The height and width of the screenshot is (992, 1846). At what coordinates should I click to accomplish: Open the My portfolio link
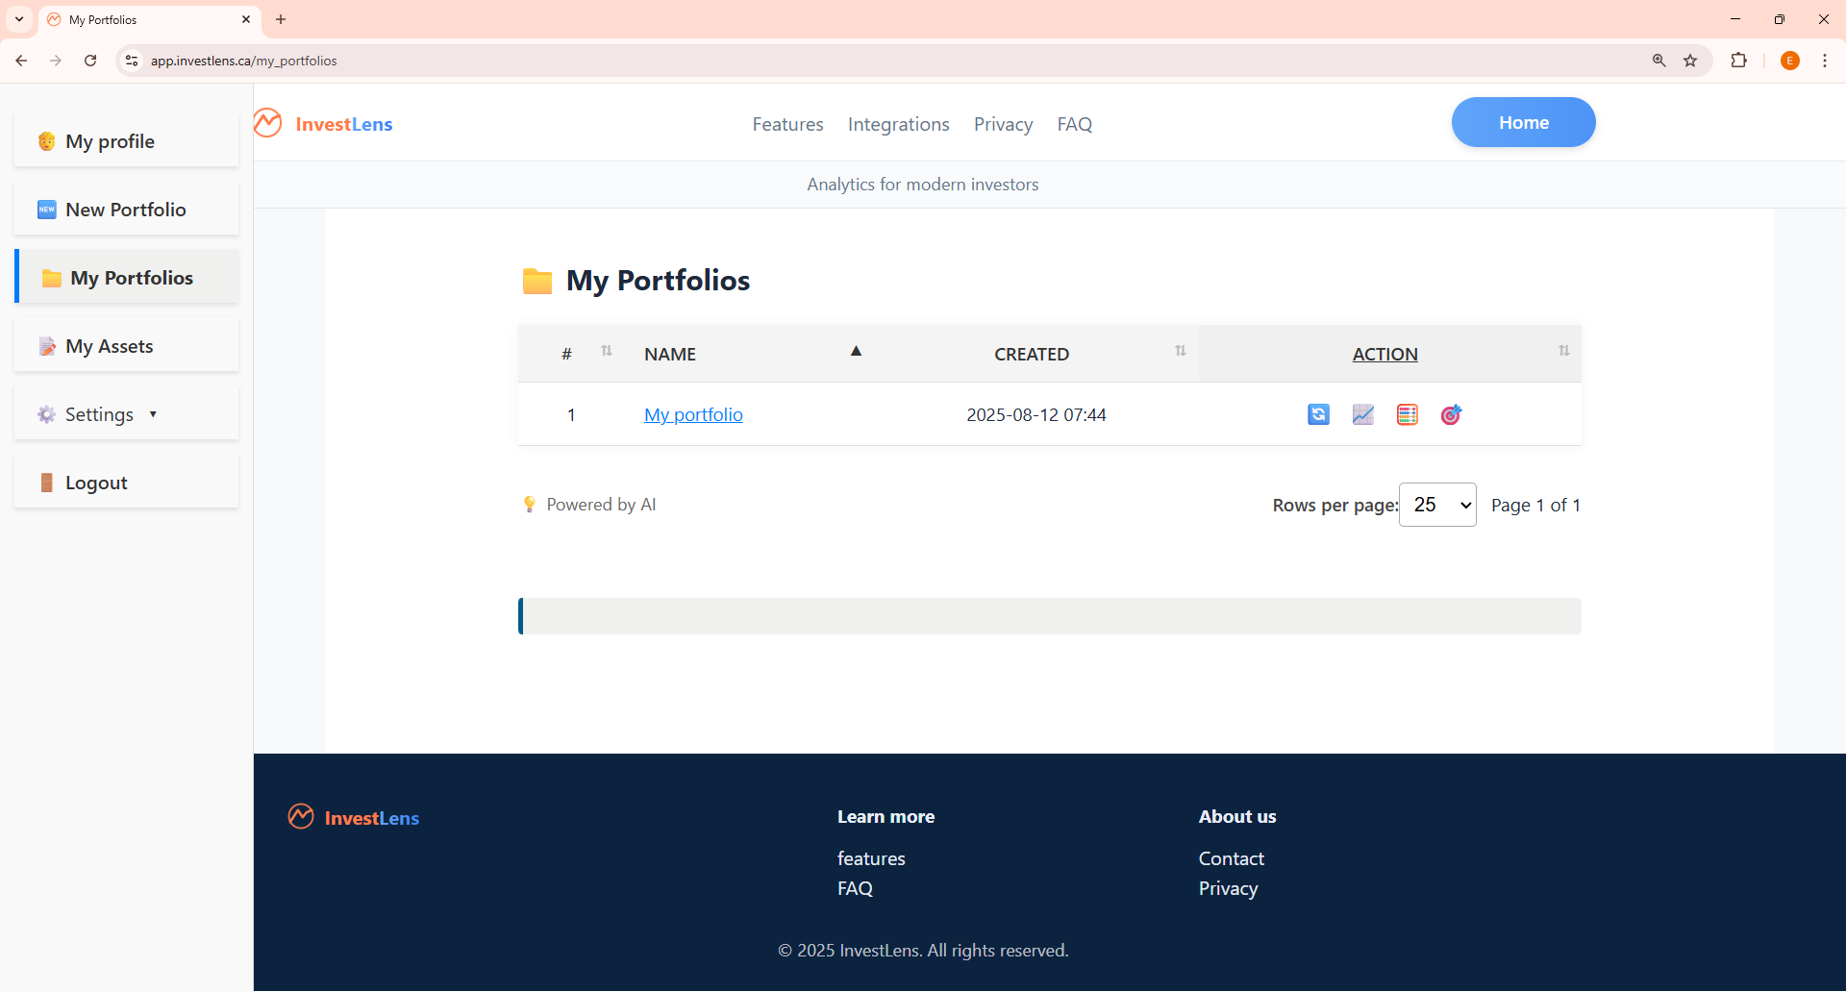pos(693,414)
